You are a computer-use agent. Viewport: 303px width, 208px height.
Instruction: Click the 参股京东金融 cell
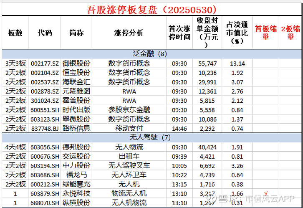(129, 109)
